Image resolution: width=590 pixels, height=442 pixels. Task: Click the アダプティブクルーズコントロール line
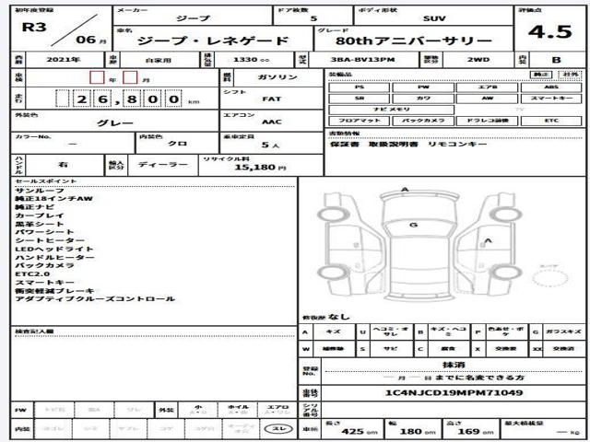(x=95, y=299)
